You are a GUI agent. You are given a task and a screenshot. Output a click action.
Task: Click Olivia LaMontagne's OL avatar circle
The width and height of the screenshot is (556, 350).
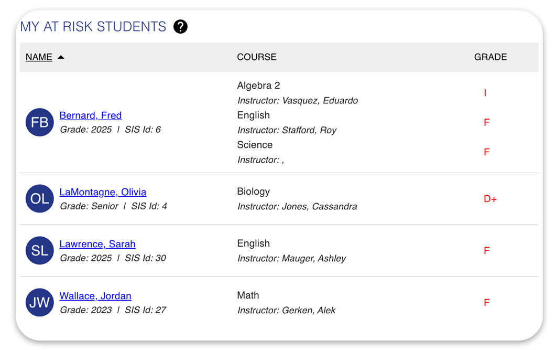[39, 198]
